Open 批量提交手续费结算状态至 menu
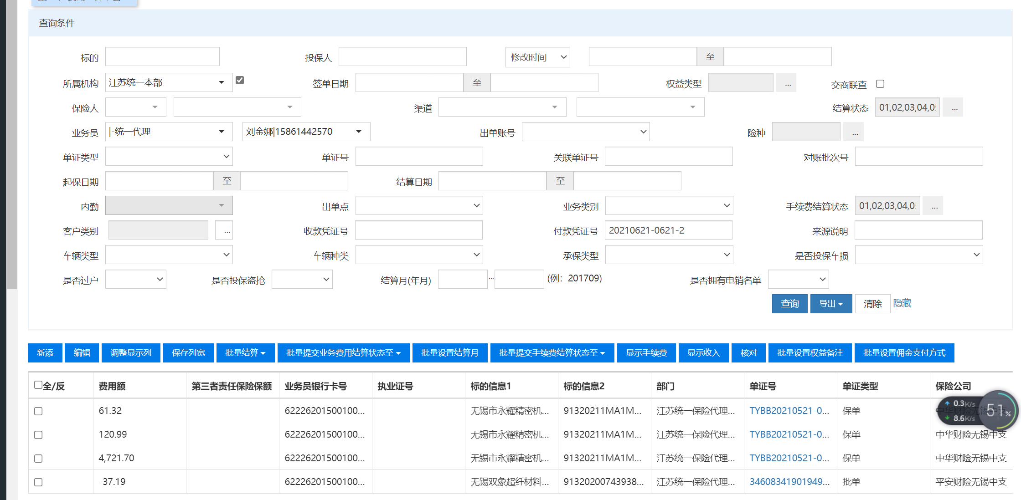The height and width of the screenshot is (500, 1021). [552, 353]
